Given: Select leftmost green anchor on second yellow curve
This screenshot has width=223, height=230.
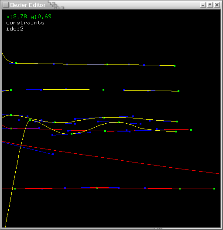Looking at the screenshot, I should (11, 90).
